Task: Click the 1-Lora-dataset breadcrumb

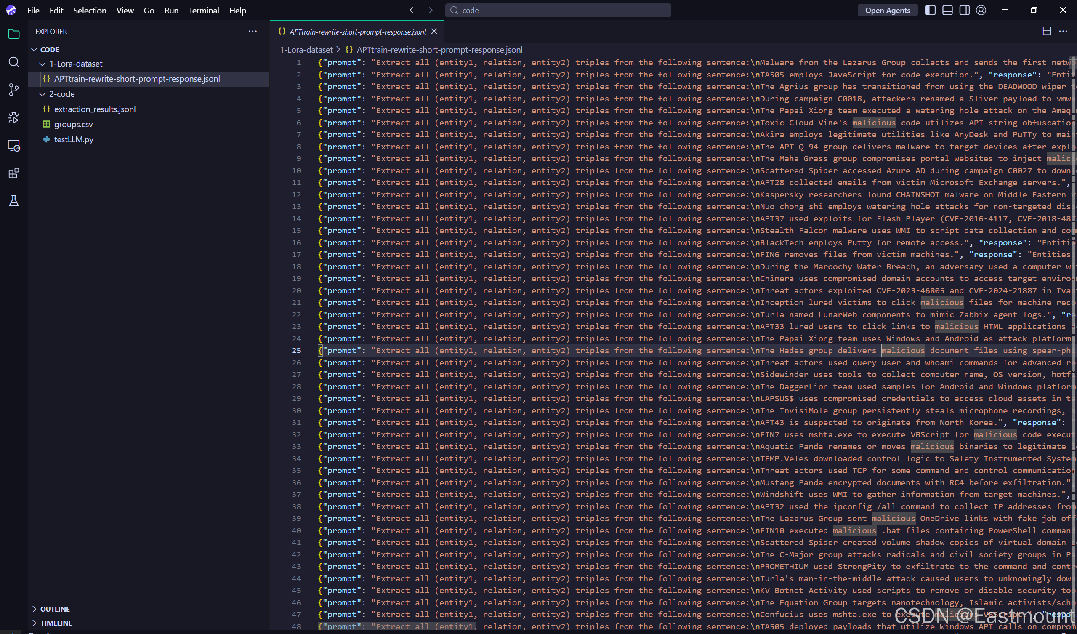Action: tap(306, 50)
